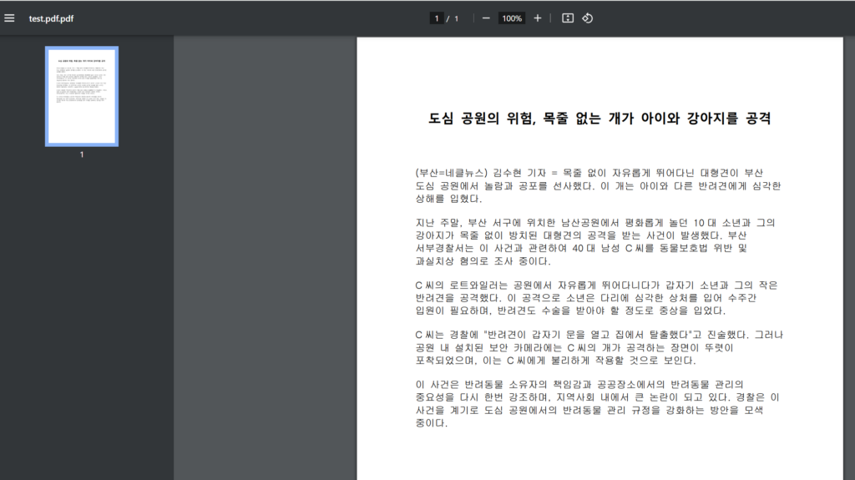Click the 100% zoom level field
855x480 pixels.
(x=512, y=18)
